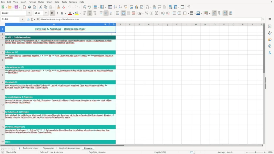Open the Styles menu
The width and height of the screenshot is (274, 154).
41,2
